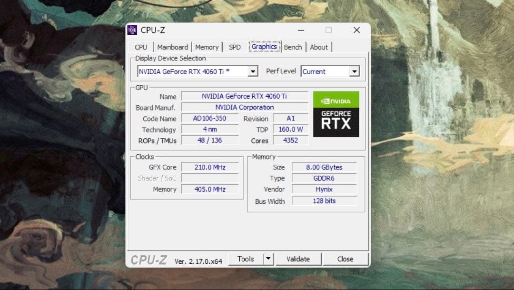Expand the display device dropdown arrow
Image resolution: width=514 pixels, height=290 pixels.
(x=253, y=71)
